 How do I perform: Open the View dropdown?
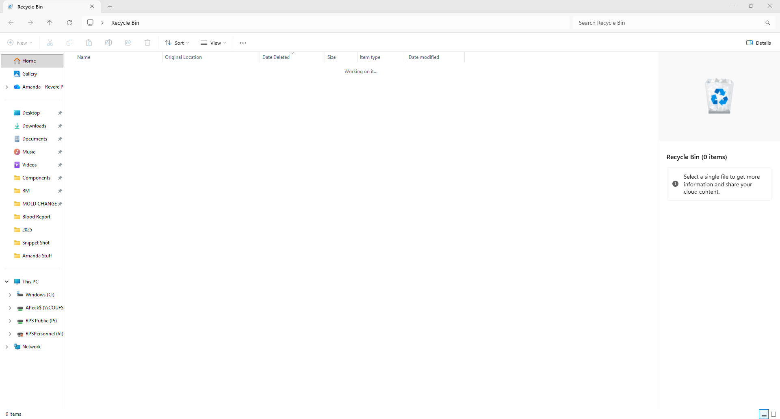click(213, 43)
